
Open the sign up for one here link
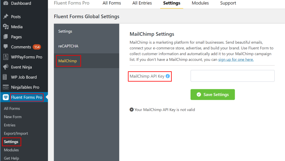pyautogui.click(x=235, y=59)
